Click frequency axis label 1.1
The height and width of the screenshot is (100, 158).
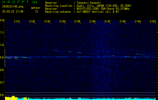pyautogui.click(x=2, y=32)
